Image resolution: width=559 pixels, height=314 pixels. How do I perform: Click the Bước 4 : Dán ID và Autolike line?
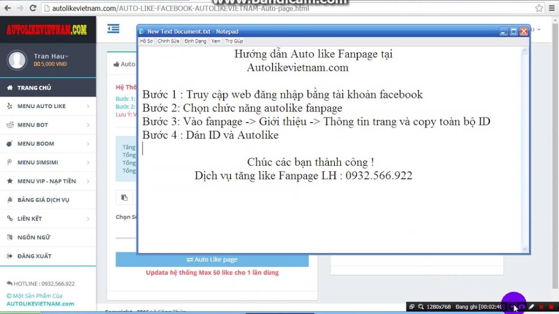tap(210, 135)
